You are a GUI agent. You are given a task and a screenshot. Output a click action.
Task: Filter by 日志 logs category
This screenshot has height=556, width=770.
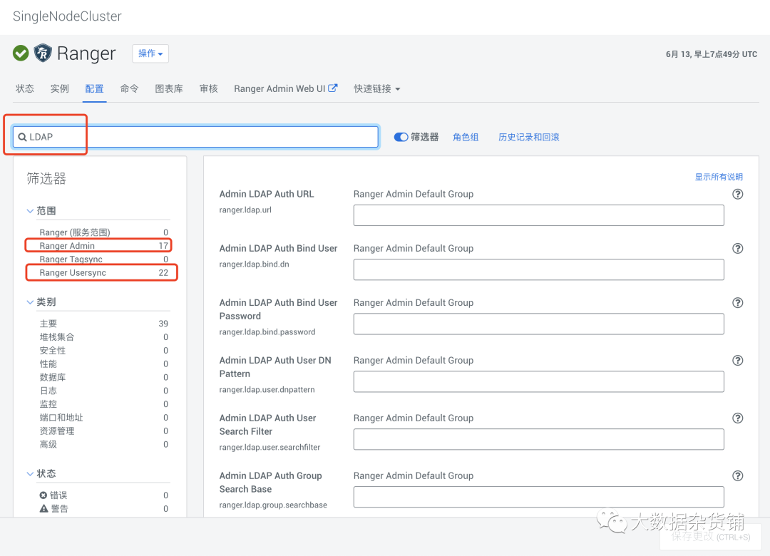tap(103, 391)
